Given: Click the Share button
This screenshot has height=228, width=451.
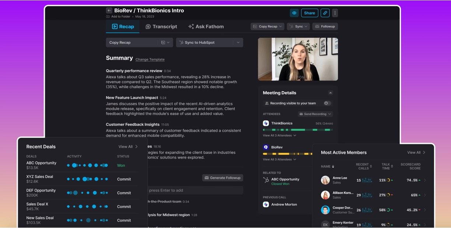Looking at the screenshot, I should [x=310, y=13].
